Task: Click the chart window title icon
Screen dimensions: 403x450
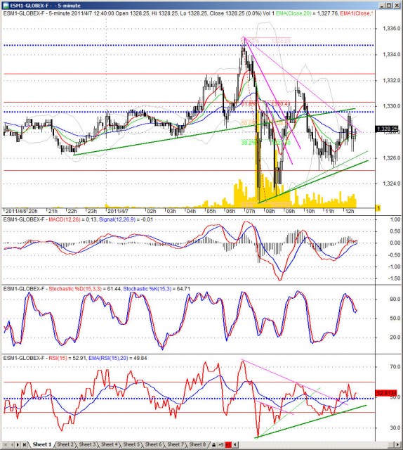Action: [6, 5]
